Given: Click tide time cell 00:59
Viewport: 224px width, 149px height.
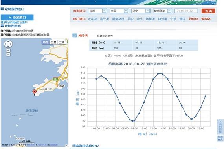Looking at the screenshot, I should click(117, 42).
